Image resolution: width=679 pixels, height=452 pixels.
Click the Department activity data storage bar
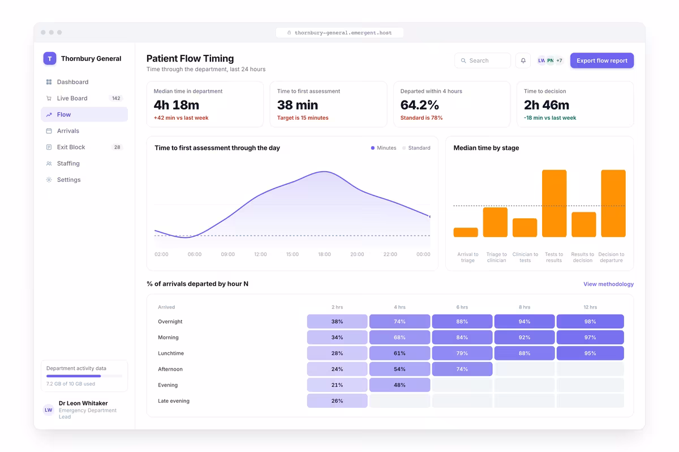(84, 376)
